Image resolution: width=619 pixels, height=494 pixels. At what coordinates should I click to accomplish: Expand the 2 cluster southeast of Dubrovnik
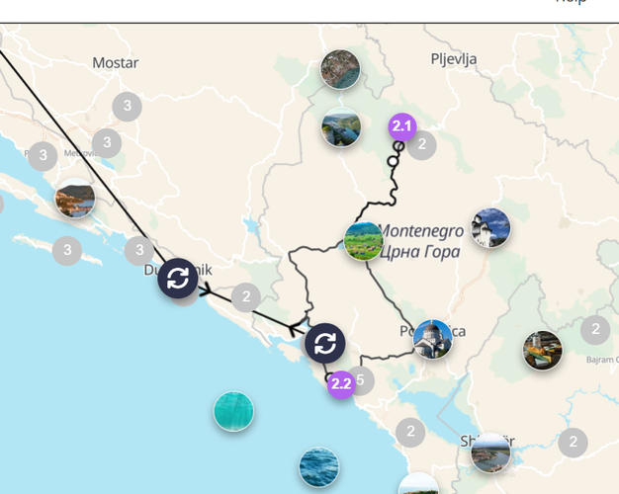pyautogui.click(x=245, y=296)
